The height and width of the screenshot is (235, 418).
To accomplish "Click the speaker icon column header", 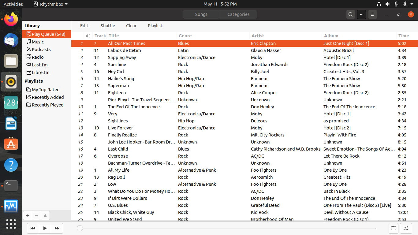I will pyautogui.click(x=88, y=36).
